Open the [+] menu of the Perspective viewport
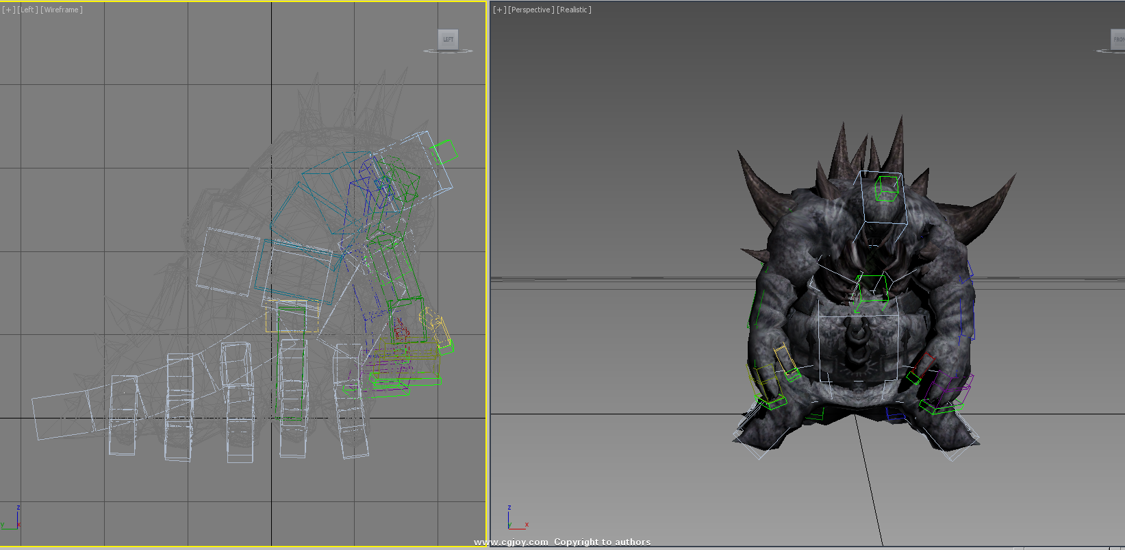 pyautogui.click(x=499, y=10)
